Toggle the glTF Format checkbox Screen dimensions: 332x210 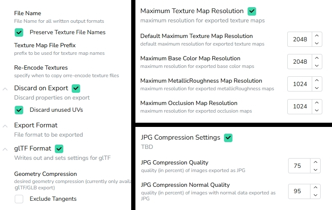(59, 148)
